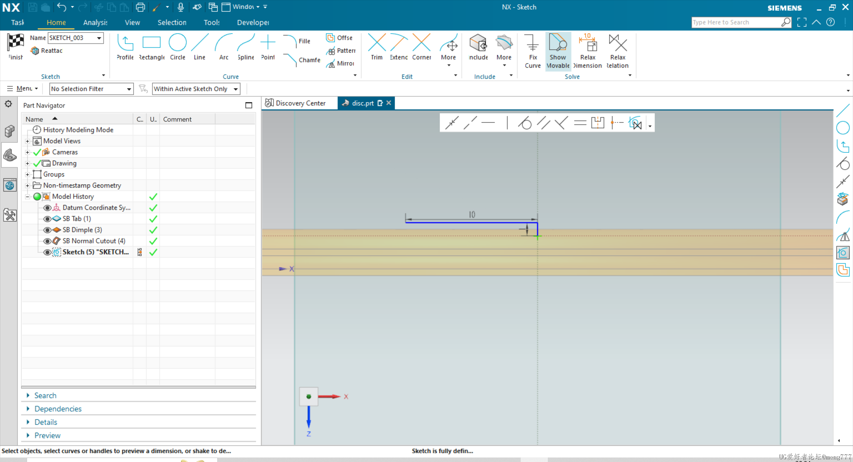Screen dimensions: 853x462
Task: Toggle the Model History green status indicator
Action: coord(37,197)
